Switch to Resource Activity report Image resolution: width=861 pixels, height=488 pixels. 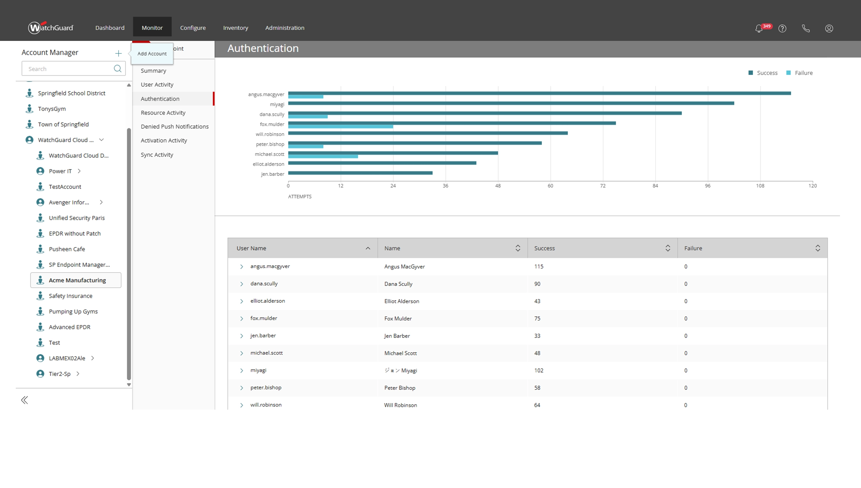click(163, 113)
